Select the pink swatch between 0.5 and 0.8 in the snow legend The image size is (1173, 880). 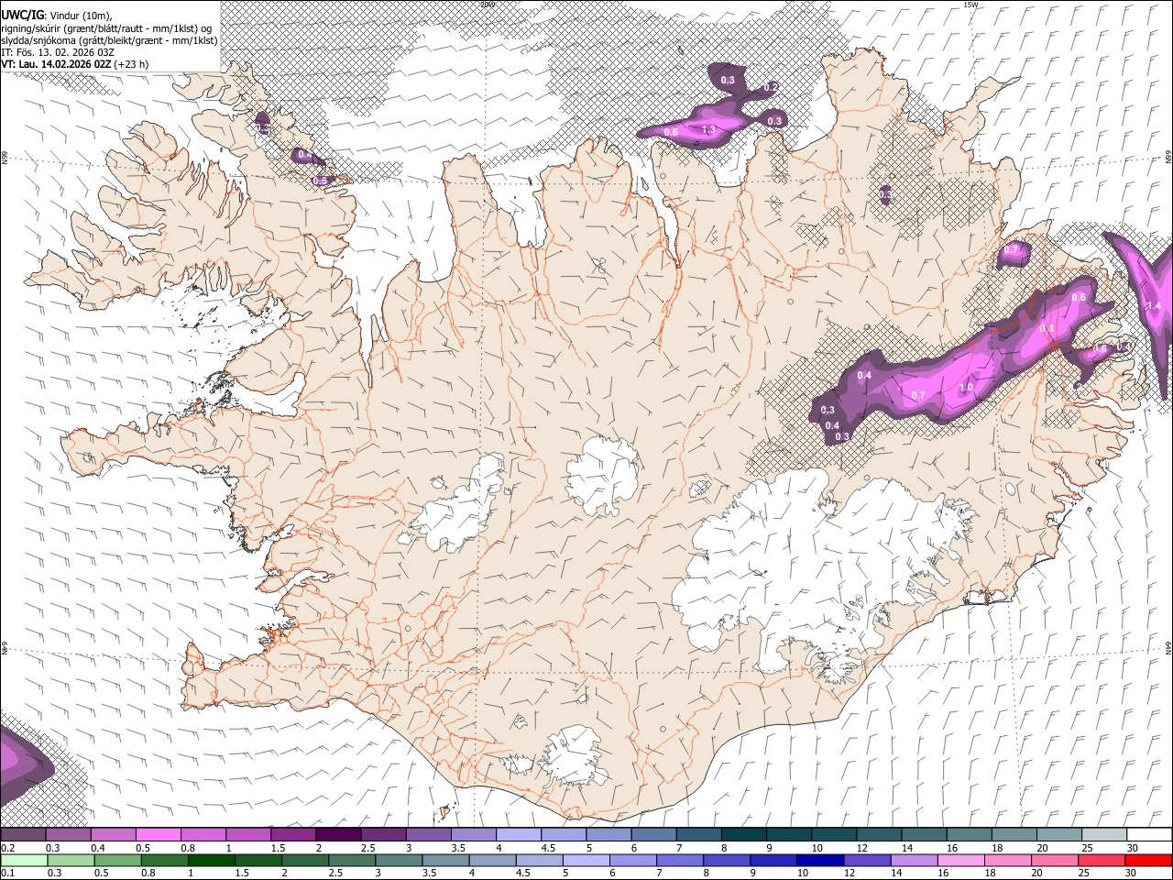click(x=158, y=835)
